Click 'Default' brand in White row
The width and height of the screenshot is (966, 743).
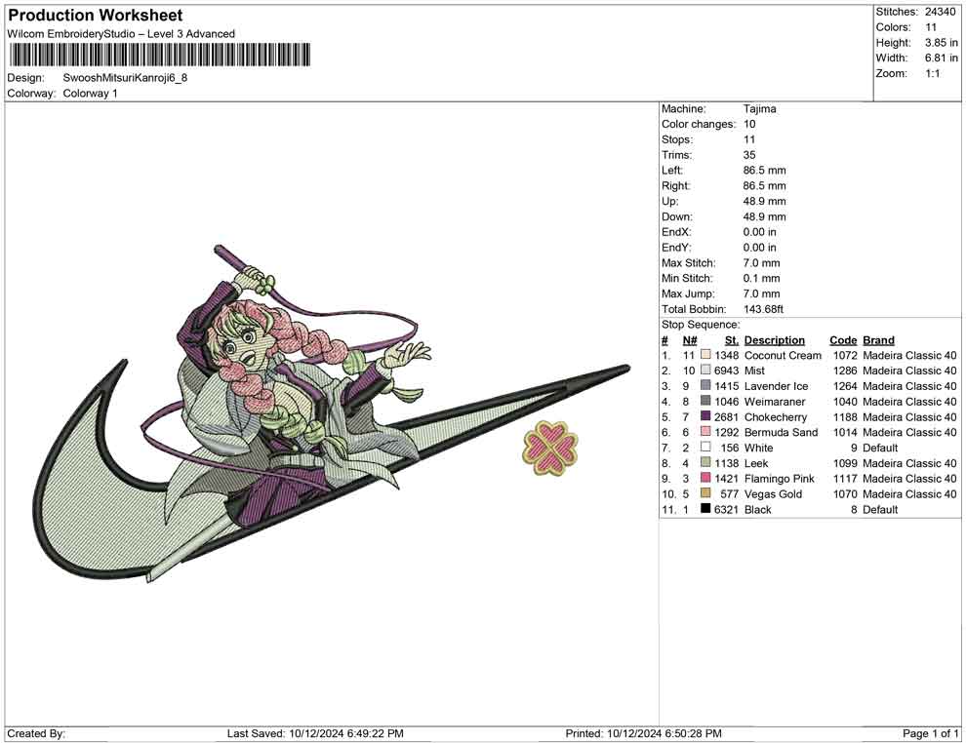pyautogui.click(x=880, y=448)
